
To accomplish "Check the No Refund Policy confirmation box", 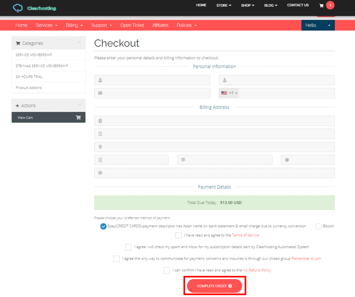I will 167,270.
